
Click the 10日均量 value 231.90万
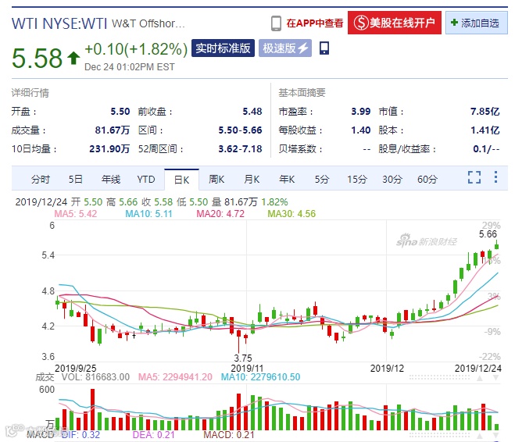[109, 149]
